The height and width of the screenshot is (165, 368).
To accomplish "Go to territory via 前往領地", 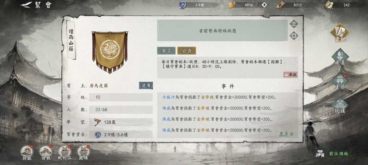I will tap(332, 154).
